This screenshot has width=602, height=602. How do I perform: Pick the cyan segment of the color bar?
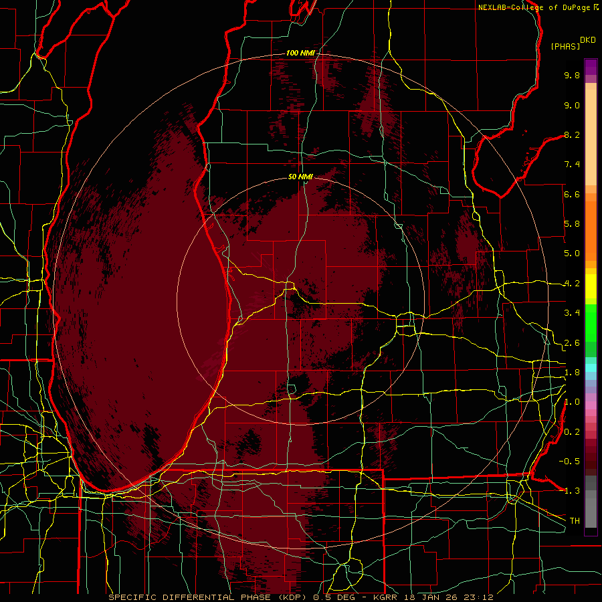[591, 368]
